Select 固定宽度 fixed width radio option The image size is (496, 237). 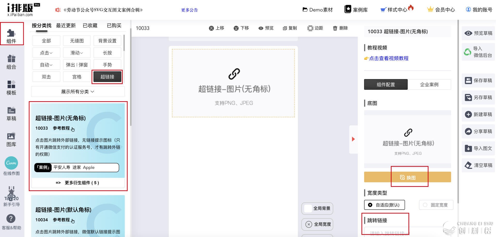tap(425, 205)
